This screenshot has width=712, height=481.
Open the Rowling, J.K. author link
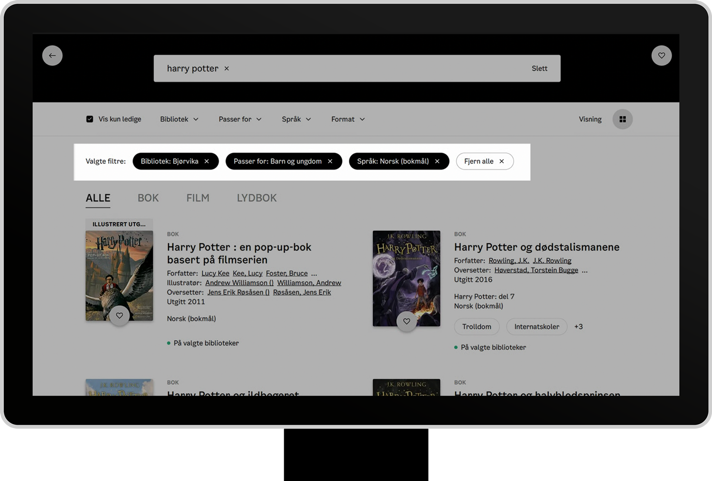click(x=508, y=261)
